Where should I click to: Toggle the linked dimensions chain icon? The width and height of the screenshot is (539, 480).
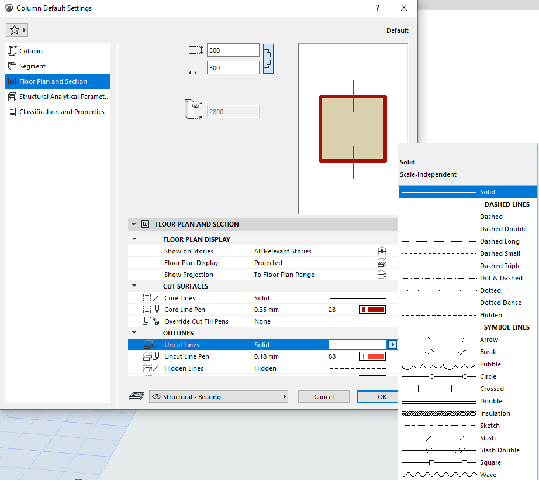268,59
